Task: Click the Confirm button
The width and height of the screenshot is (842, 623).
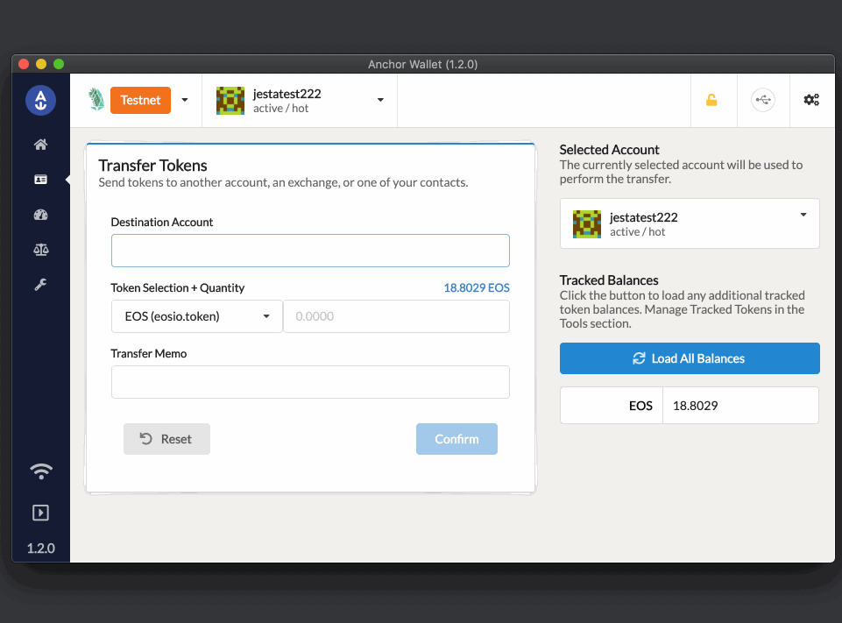Action: [456, 439]
